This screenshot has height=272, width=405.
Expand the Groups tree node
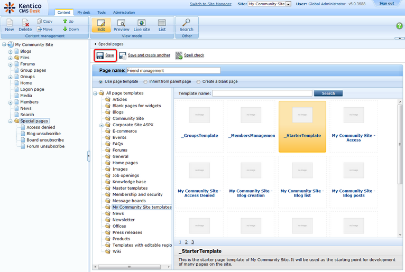pos(11,77)
